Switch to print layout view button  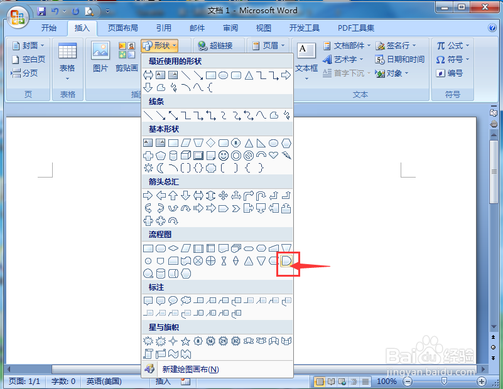[320, 381]
